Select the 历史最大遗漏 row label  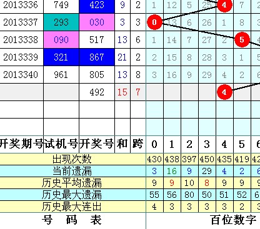point(72,195)
